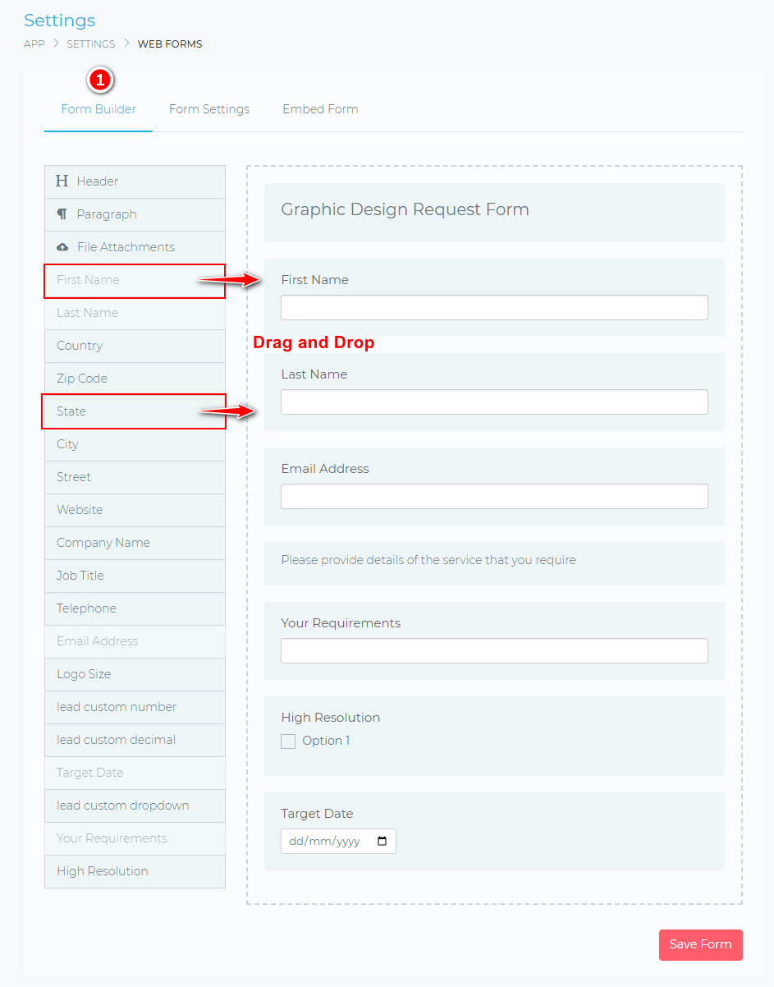The height and width of the screenshot is (987, 774).
Task: Click into the First Name input
Action: pyautogui.click(x=494, y=308)
